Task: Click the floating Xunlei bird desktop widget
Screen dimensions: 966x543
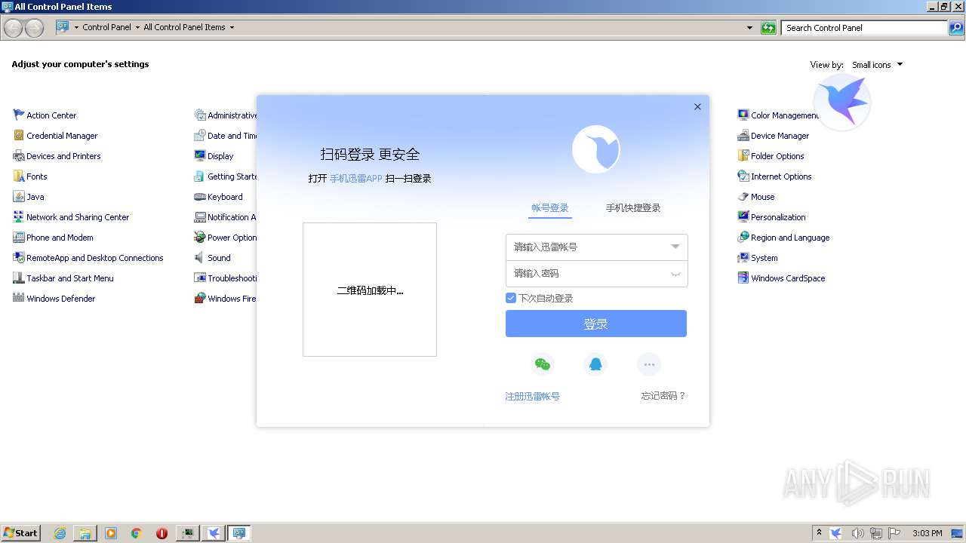Action: 842,103
